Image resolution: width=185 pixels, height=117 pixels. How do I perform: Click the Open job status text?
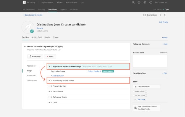167,9
